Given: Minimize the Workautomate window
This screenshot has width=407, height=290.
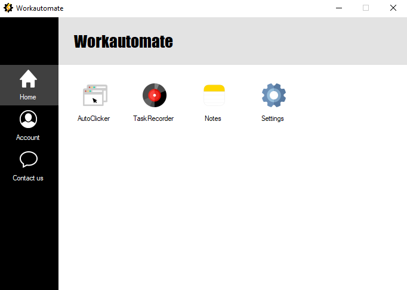Looking at the screenshot, I should click(339, 8).
